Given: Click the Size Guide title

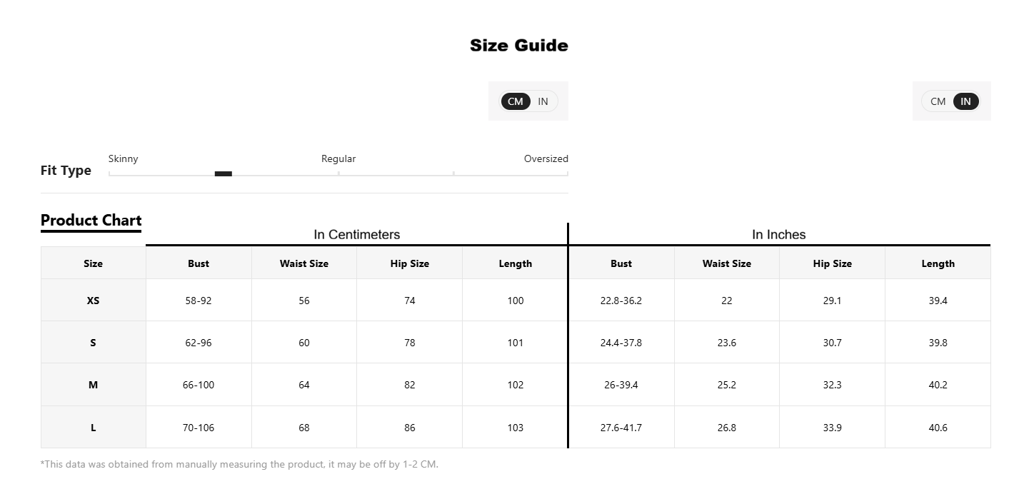Looking at the screenshot, I should tap(519, 46).
